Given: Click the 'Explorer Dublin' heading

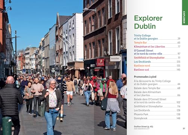Looking at the screenshot, I should (148, 22).
